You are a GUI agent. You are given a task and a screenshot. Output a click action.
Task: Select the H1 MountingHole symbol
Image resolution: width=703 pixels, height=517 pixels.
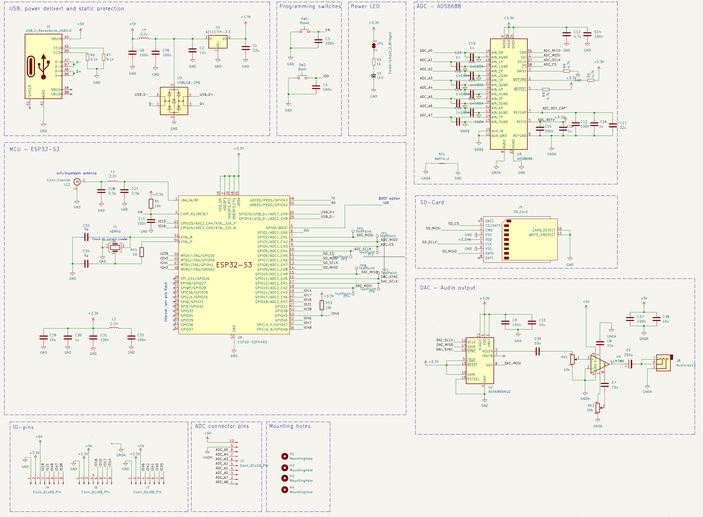[x=285, y=456]
